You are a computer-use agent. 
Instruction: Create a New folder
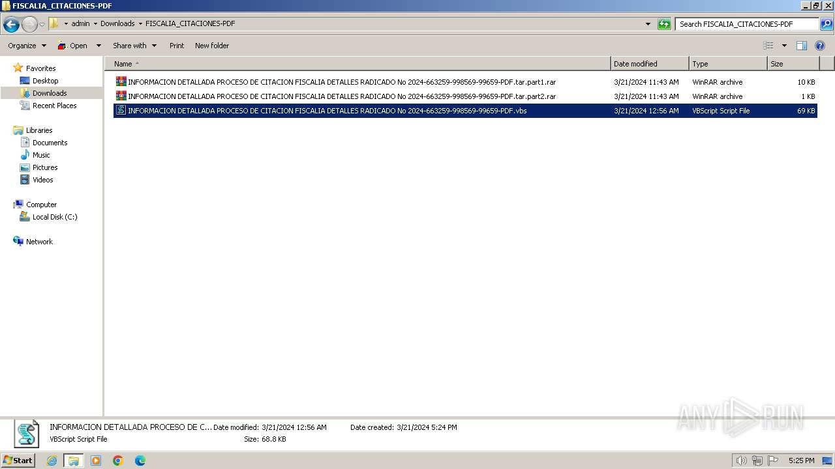[212, 46]
